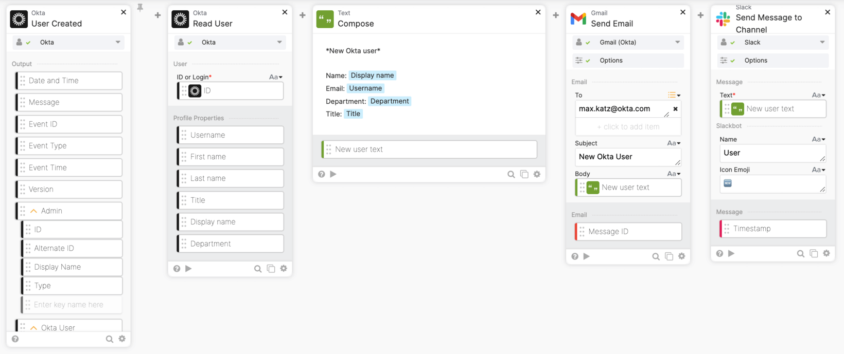Screen dimensions: 844x354
Task: Click 'New user text' output on Compose card
Action: [429, 150]
